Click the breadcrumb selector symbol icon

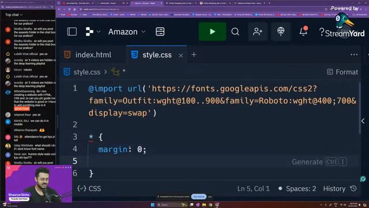pos(115,72)
